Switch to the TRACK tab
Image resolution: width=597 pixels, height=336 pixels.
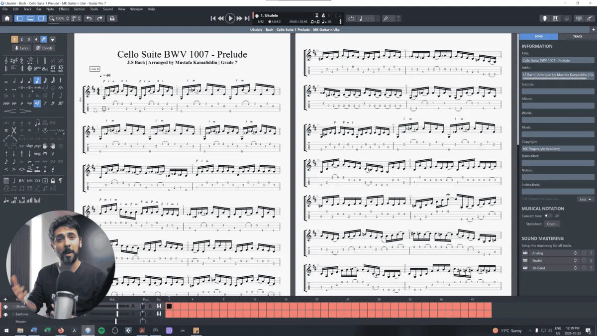[x=578, y=36]
